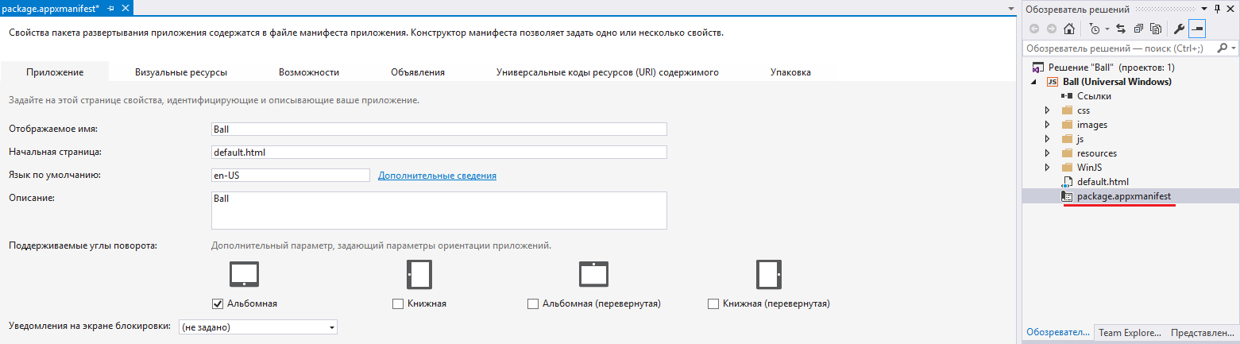The height and width of the screenshot is (344, 1240).
Task: Sync with active document in Solution Explorer
Action: (1121, 29)
